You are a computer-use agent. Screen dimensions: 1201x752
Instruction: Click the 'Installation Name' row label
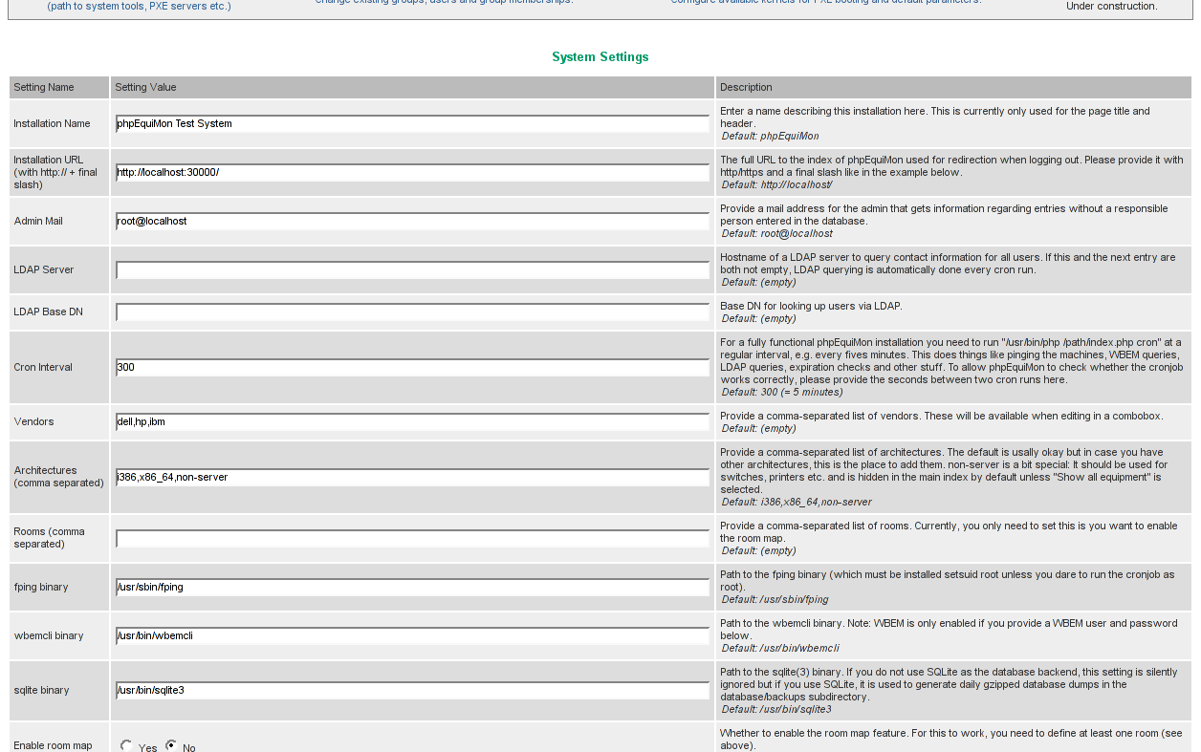coord(52,123)
